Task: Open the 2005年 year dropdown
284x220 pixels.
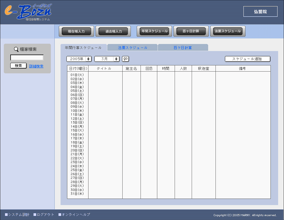Action: pos(79,59)
